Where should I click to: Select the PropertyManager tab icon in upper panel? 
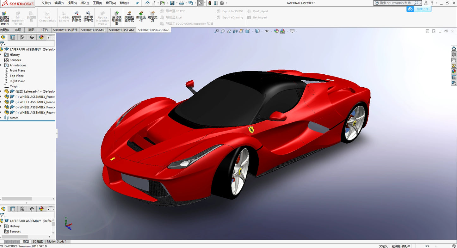coord(13,37)
